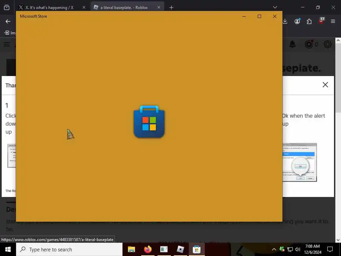Open Roblox settings gear
Image resolution: width=341 pixels, height=256 pixels.
click(328, 44)
